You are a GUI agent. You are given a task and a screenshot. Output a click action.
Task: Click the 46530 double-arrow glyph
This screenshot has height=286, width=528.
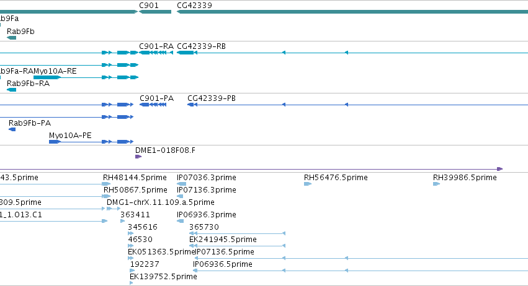tap(131, 246)
